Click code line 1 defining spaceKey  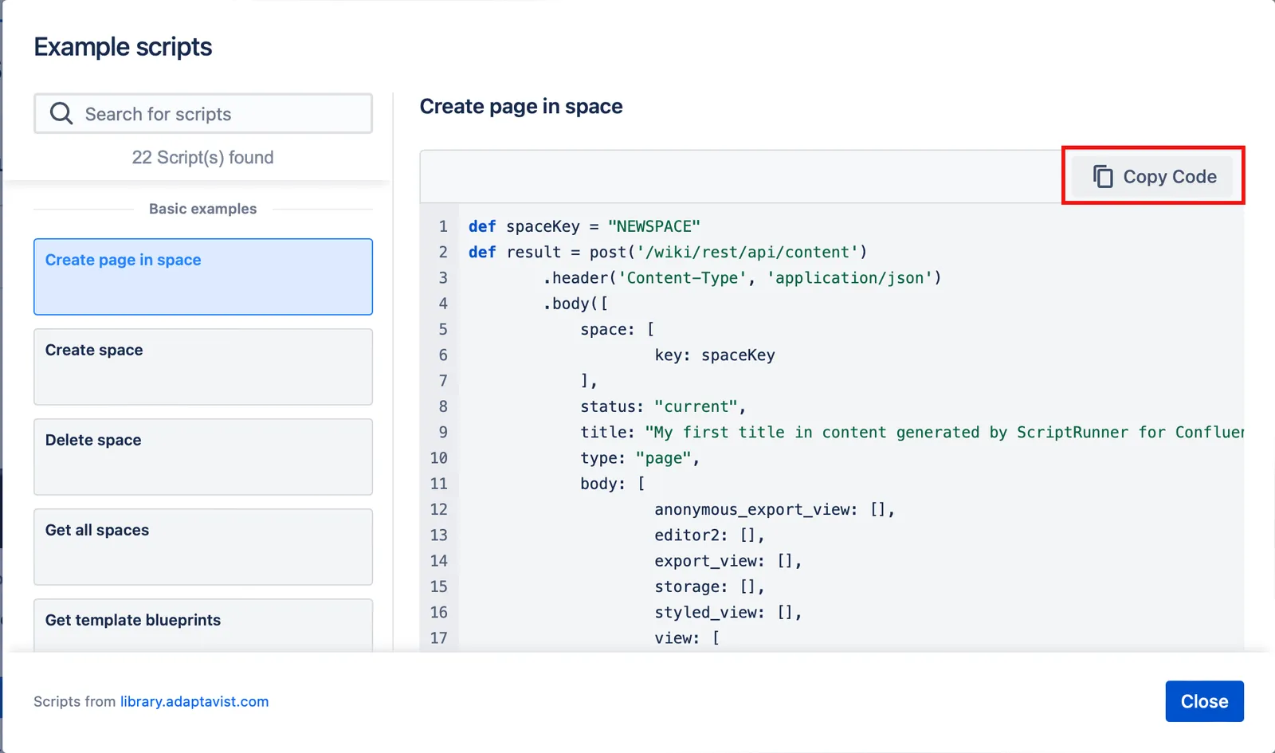click(584, 226)
